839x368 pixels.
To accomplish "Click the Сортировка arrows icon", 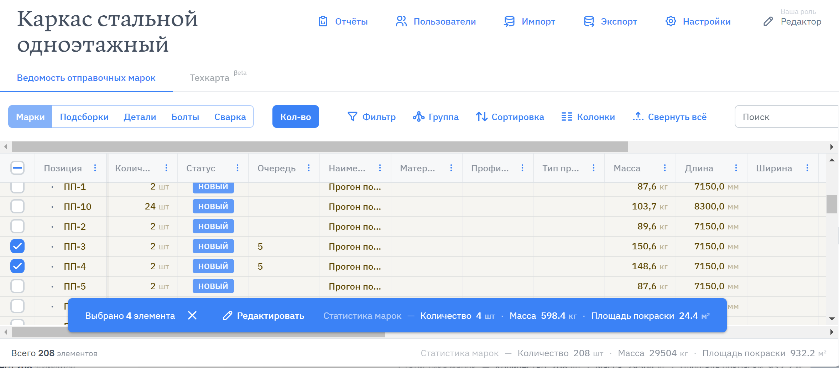I will tap(481, 116).
